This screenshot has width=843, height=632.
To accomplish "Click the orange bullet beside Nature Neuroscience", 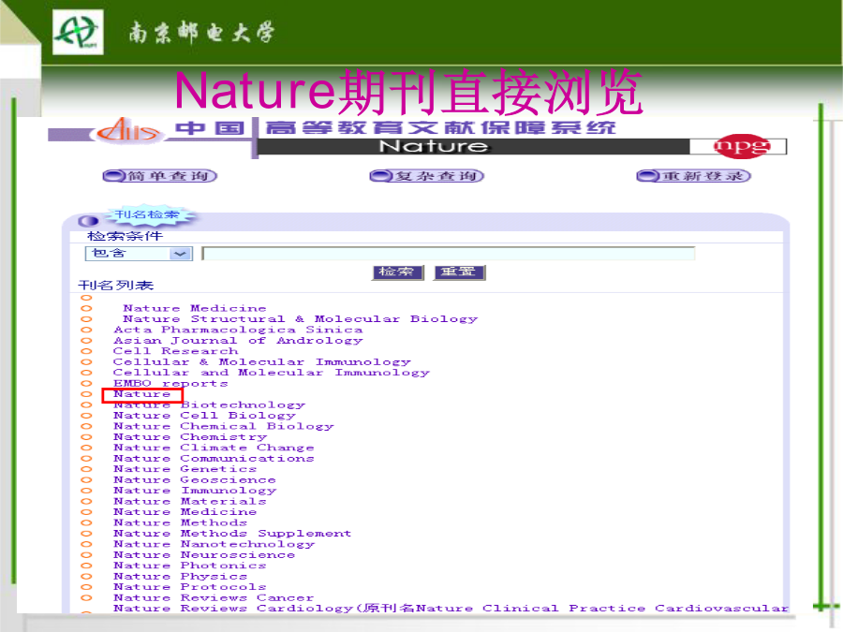I will [x=86, y=555].
